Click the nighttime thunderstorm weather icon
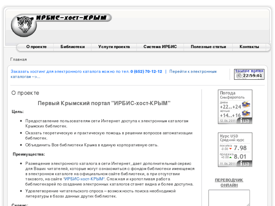 tap(246, 113)
